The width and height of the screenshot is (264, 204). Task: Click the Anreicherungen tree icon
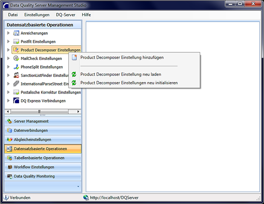(16, 33)
